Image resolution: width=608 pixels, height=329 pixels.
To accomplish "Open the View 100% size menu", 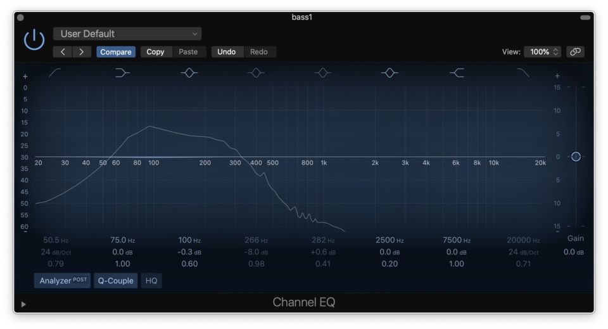I will (545, 52).
